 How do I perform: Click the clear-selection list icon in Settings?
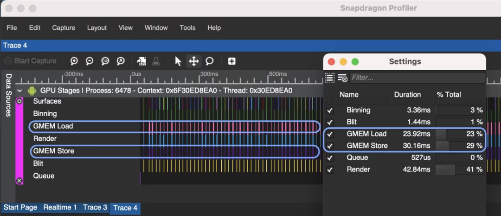[x=342, y=78]
